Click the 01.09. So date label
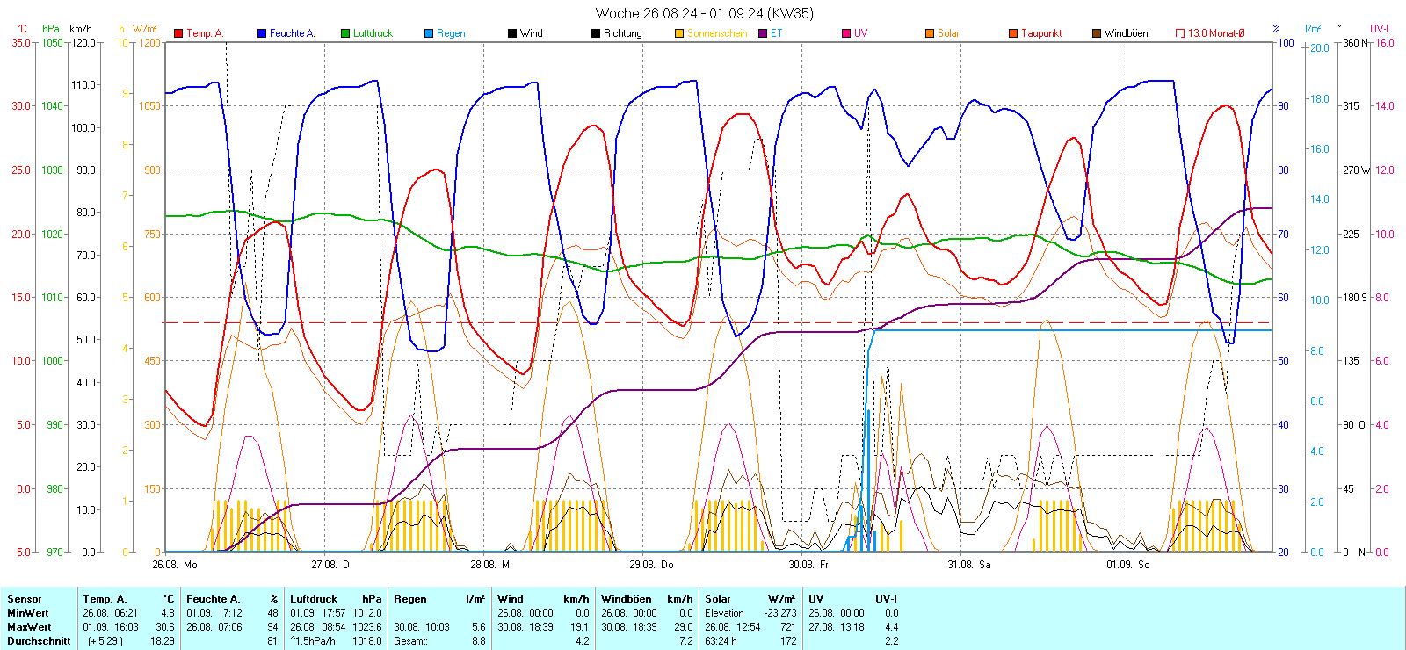 pyautogui.click(x=1127, y=565)
